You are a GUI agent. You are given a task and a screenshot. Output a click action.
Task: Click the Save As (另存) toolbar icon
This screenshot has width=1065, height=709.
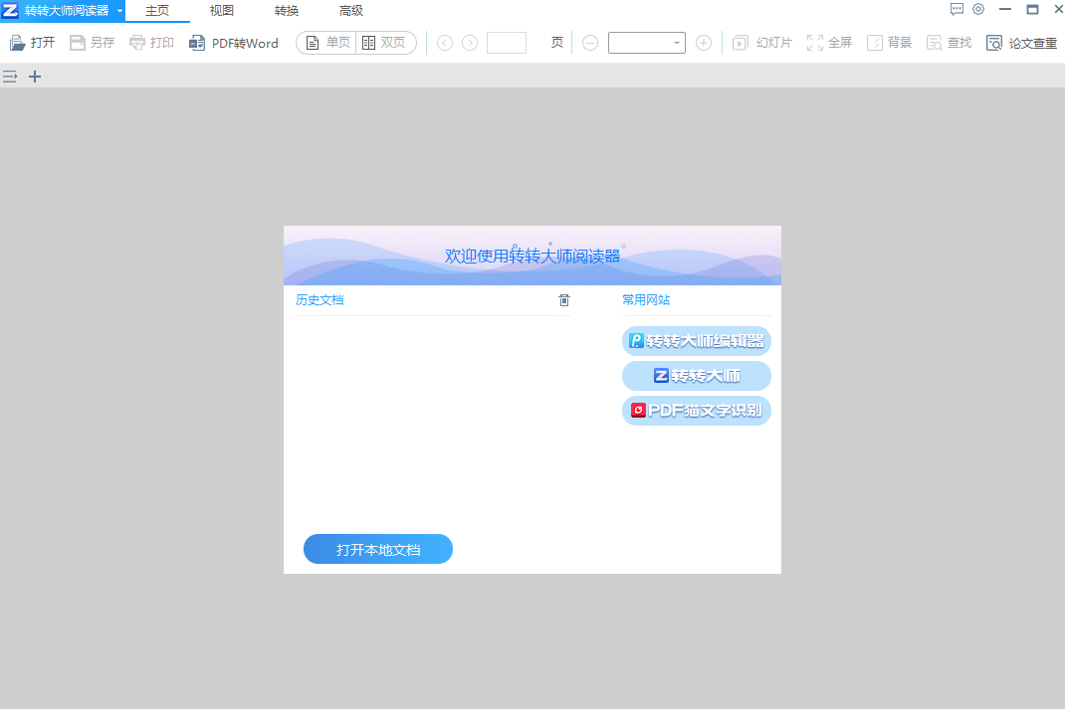[x=92, y=43]
